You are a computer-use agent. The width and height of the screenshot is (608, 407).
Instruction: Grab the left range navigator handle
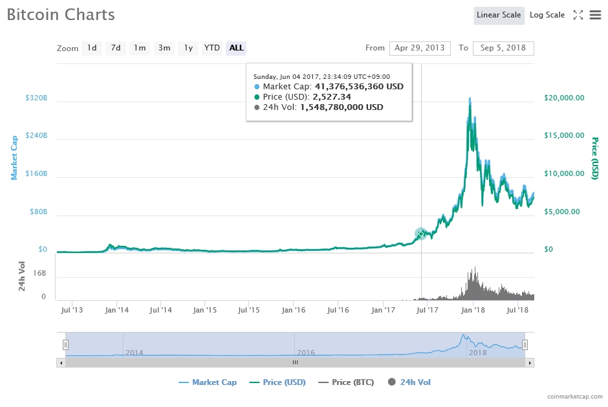point(65,345)
